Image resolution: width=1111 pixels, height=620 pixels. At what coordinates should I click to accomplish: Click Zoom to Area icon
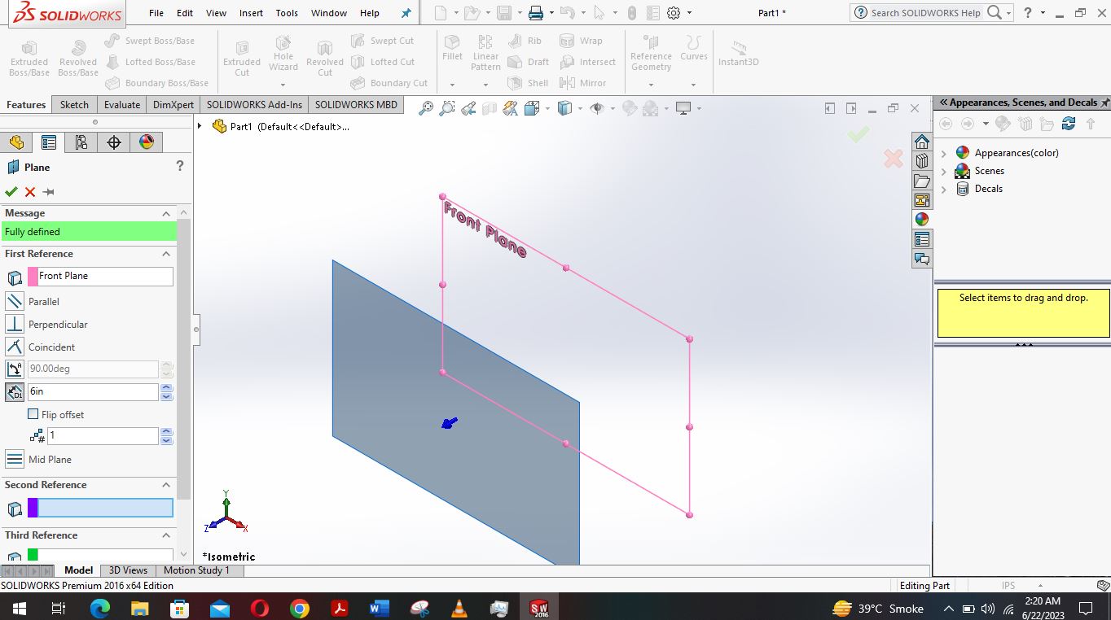447,108
